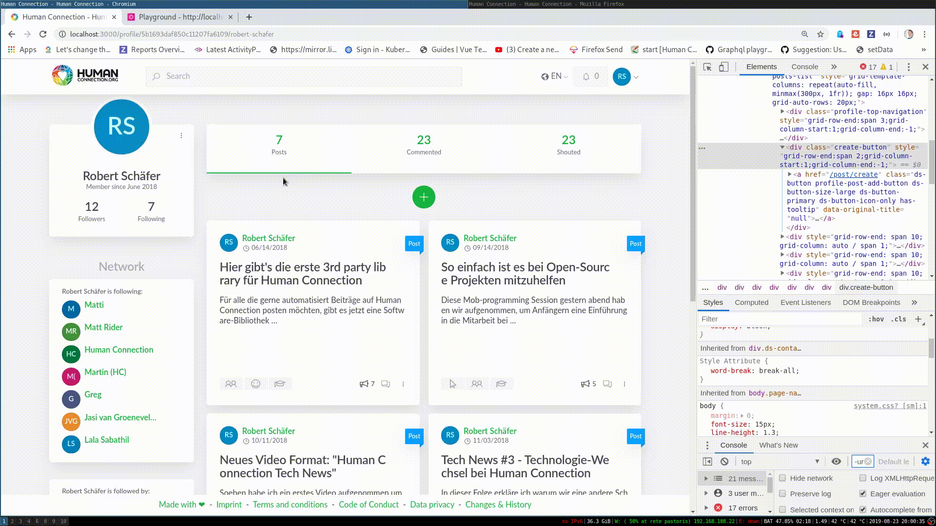The image size is (936, 526).
Task: Click the page Search input field
Action: (304, 76)
